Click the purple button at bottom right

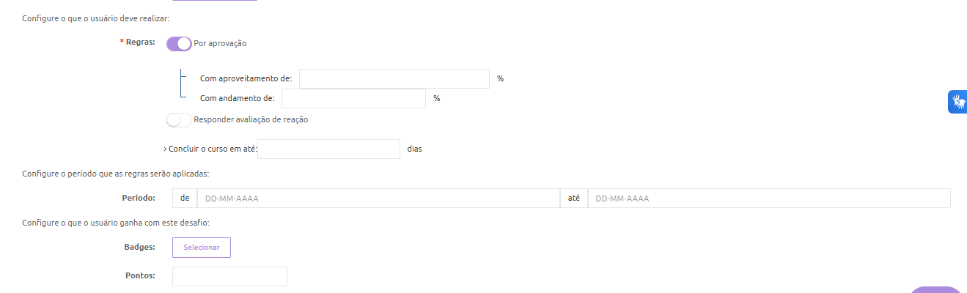[935, 290]
